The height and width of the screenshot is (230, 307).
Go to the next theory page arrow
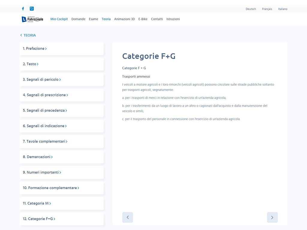click(272, 217)
